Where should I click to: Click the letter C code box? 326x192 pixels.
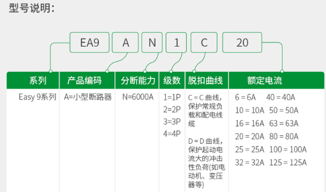[204, 43]
